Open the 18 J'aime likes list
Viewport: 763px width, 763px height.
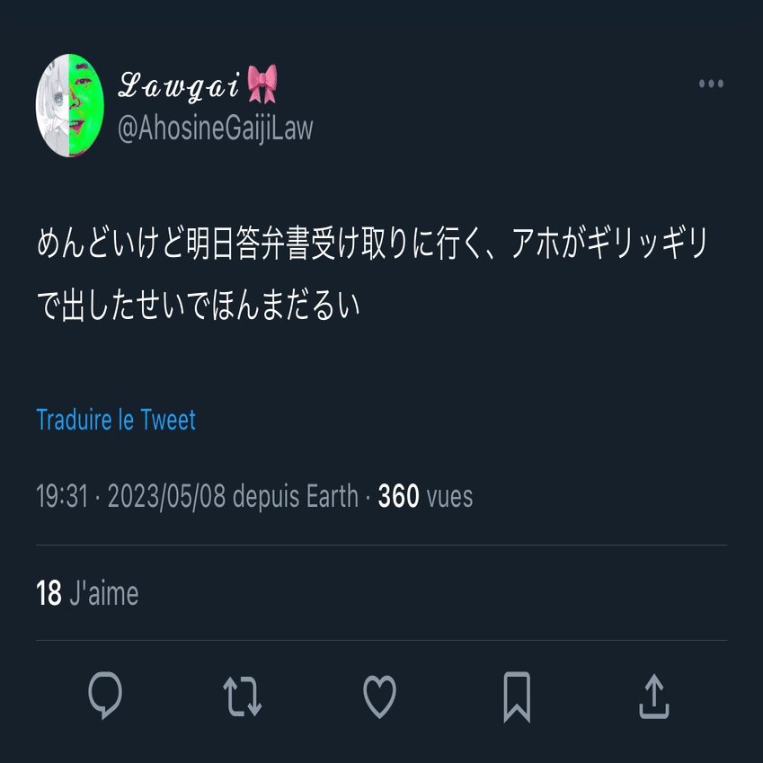[x=87, y=593]
